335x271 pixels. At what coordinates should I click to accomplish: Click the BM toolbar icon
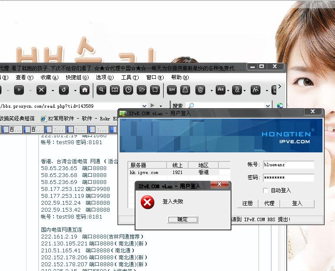coord(172,90)
